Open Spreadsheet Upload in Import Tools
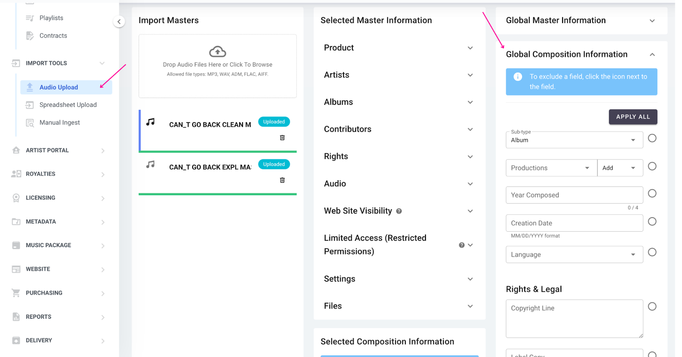Screen dimensions: 682x357 click(68, 105)
